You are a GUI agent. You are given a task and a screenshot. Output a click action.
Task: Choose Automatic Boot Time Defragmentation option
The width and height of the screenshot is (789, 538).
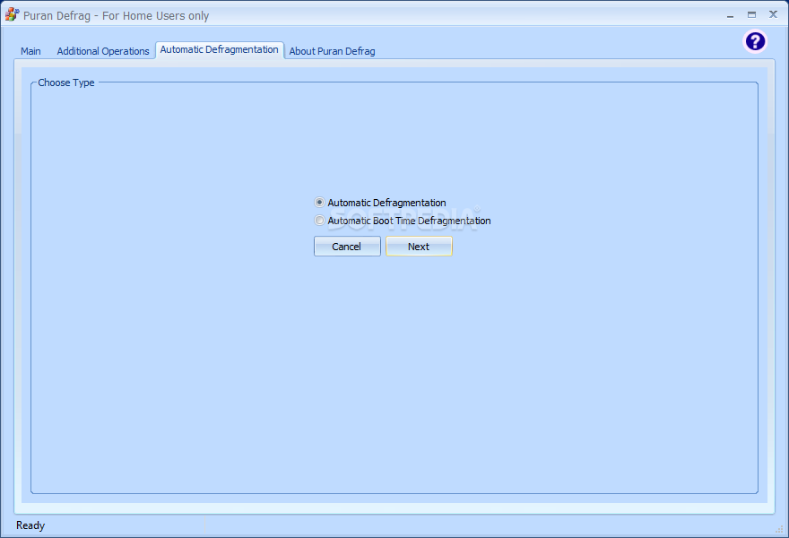(319, 221)
